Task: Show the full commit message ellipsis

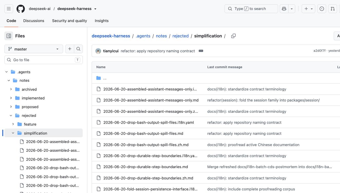Action: pyautogui.click(x=201, y=51)
